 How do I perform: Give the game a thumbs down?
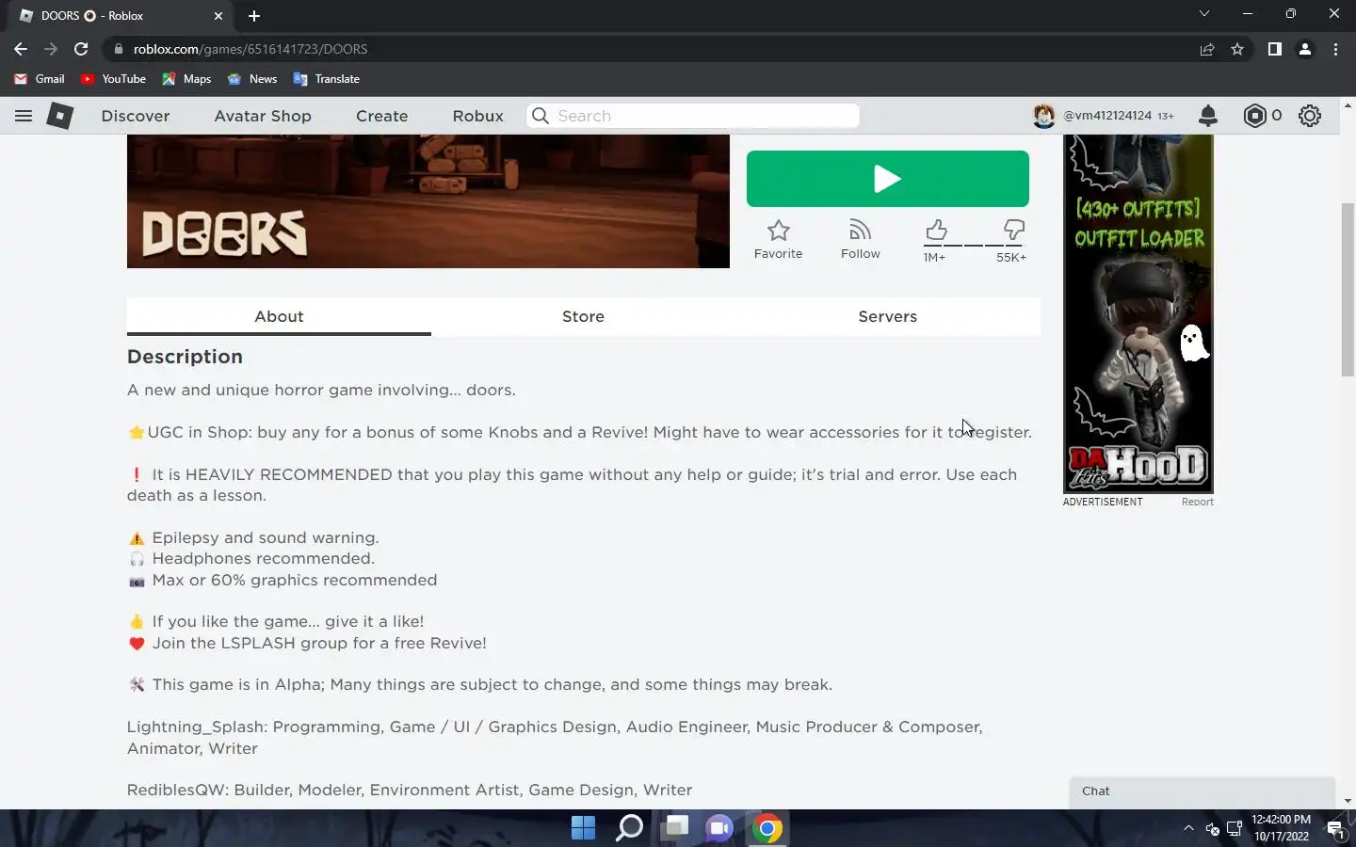click(1013, 231)
